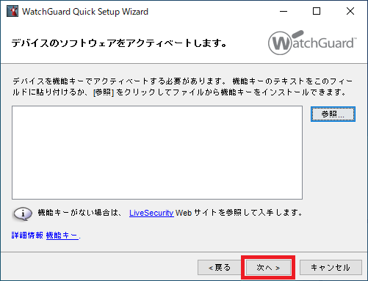
Task: Open the 機能キー details link
Action: (62, 236)
